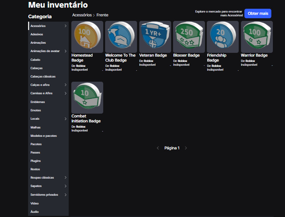
Task: Expand the Animações de avatar submenu
Action: coord(66,51)
